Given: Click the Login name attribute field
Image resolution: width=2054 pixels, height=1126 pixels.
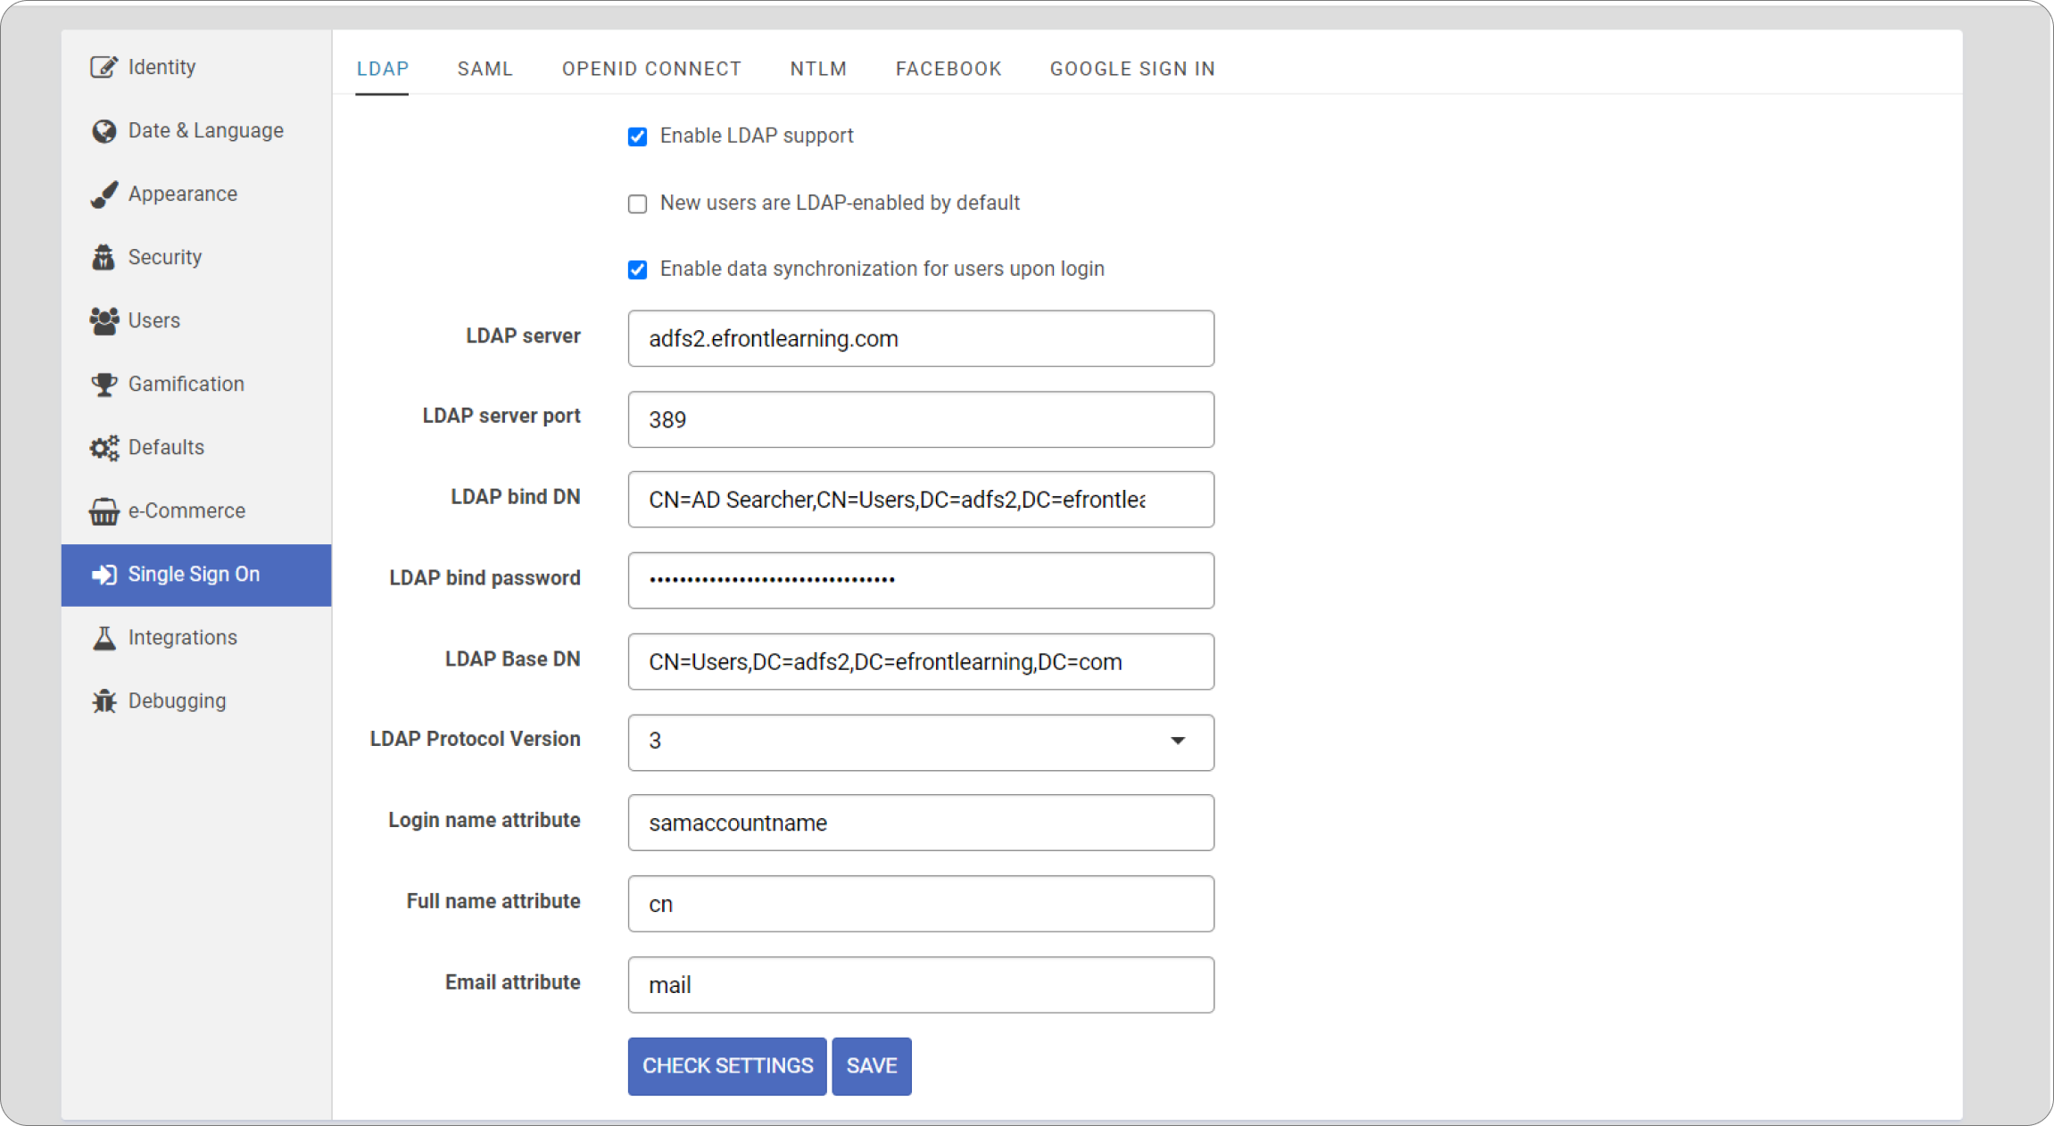Looking at the screenshot, I should (921, 823).
